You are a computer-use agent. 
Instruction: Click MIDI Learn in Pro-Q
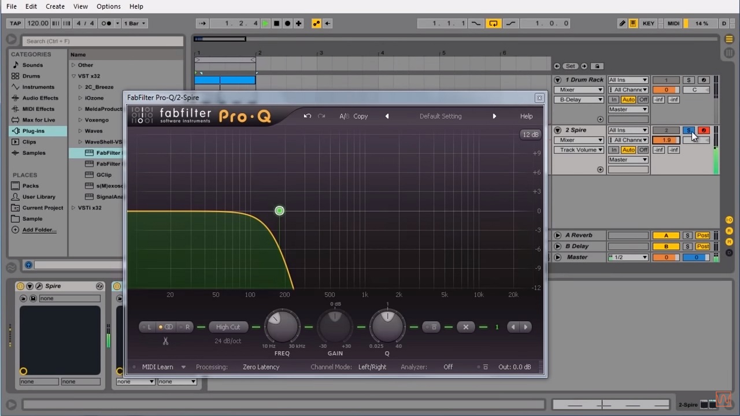157,367
